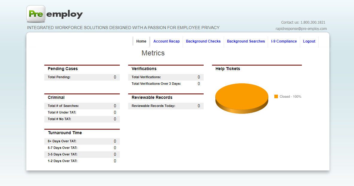Image resolution: width=354 pixels, height=186 pixels.
Task: Open the Background Searches section
Action: pos(246,41)
